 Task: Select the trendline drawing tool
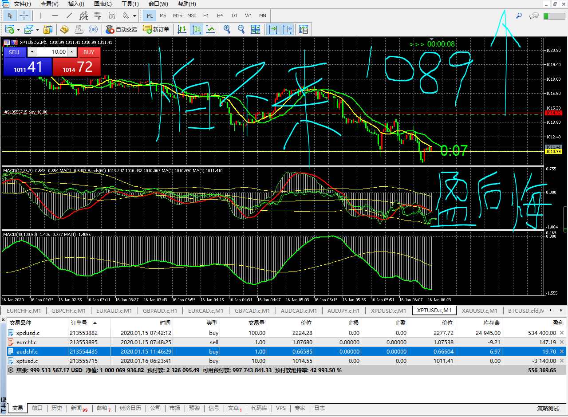click(x=69, y=16)
